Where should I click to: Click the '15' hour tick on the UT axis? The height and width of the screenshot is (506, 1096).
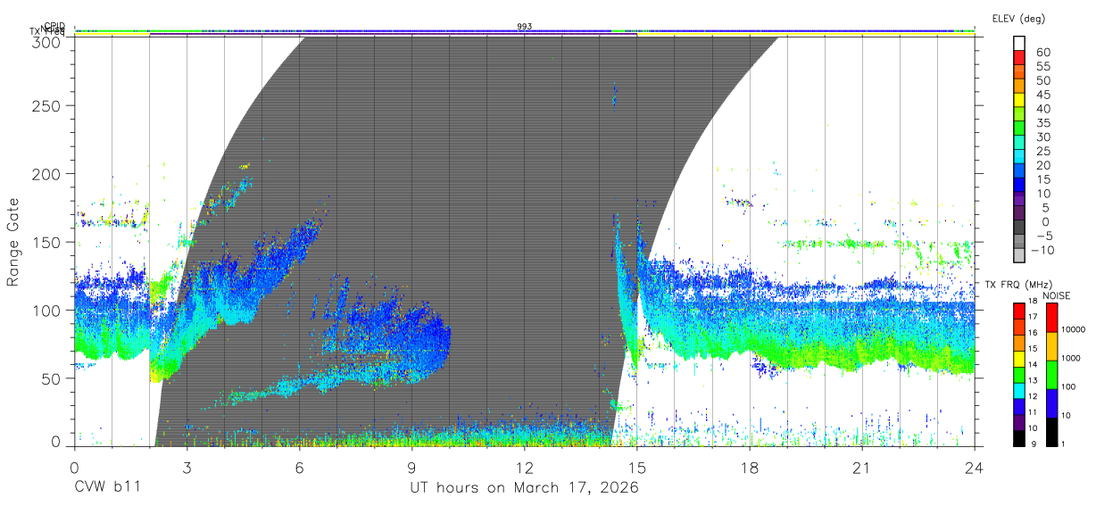636,468
